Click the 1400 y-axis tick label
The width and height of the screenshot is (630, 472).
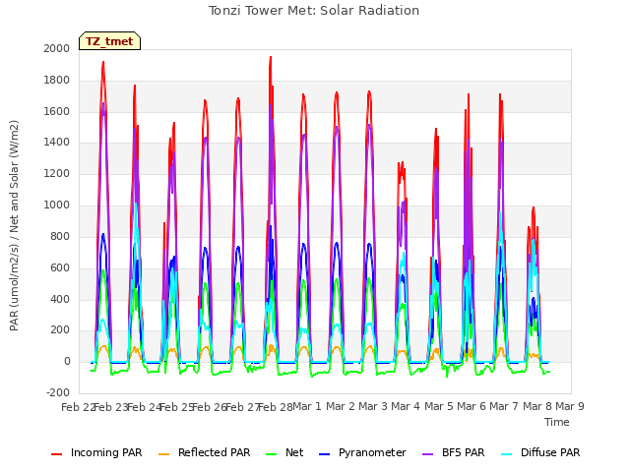(x=57, y=142)
